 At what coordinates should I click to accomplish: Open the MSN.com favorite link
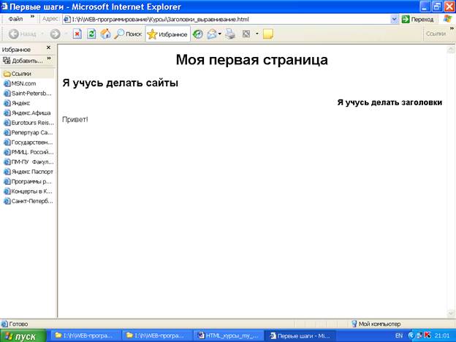pyautogui.click(x=23, y=83)
